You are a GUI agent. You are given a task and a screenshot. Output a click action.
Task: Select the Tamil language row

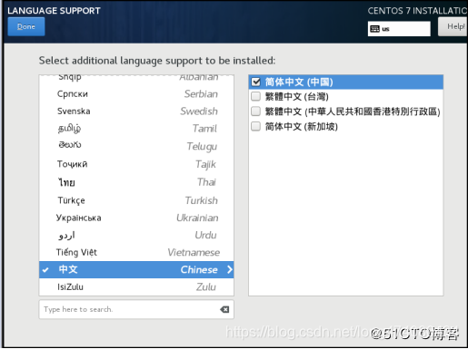tap(136, 129)
